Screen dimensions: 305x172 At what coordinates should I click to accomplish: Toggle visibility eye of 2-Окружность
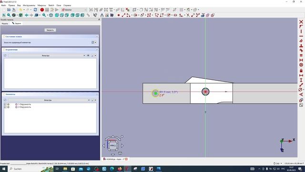click(9, 107)
